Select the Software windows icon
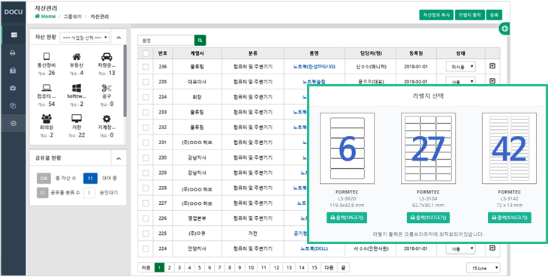The width and height of the screenshot is (548, 277). point(76,88)
